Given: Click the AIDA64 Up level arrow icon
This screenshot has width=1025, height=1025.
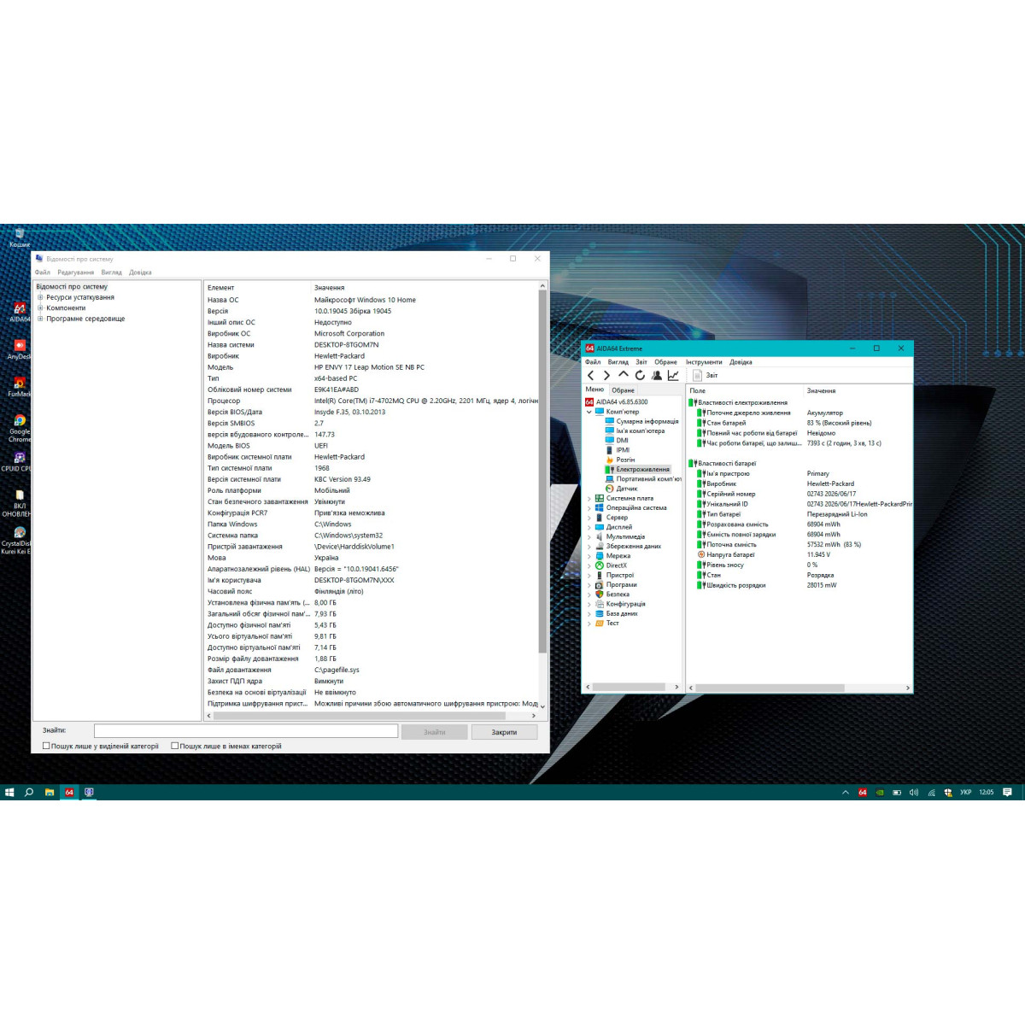Looking at the screenshot, I should pyautogui.click(x=624, y=375).
